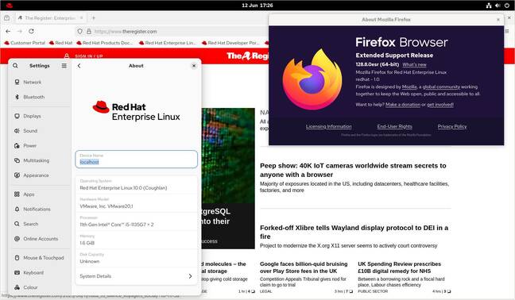Image resolution: width=515 pixels, height=300 pixels.
Task: Click the Device Name field
Action: (137, 159)
